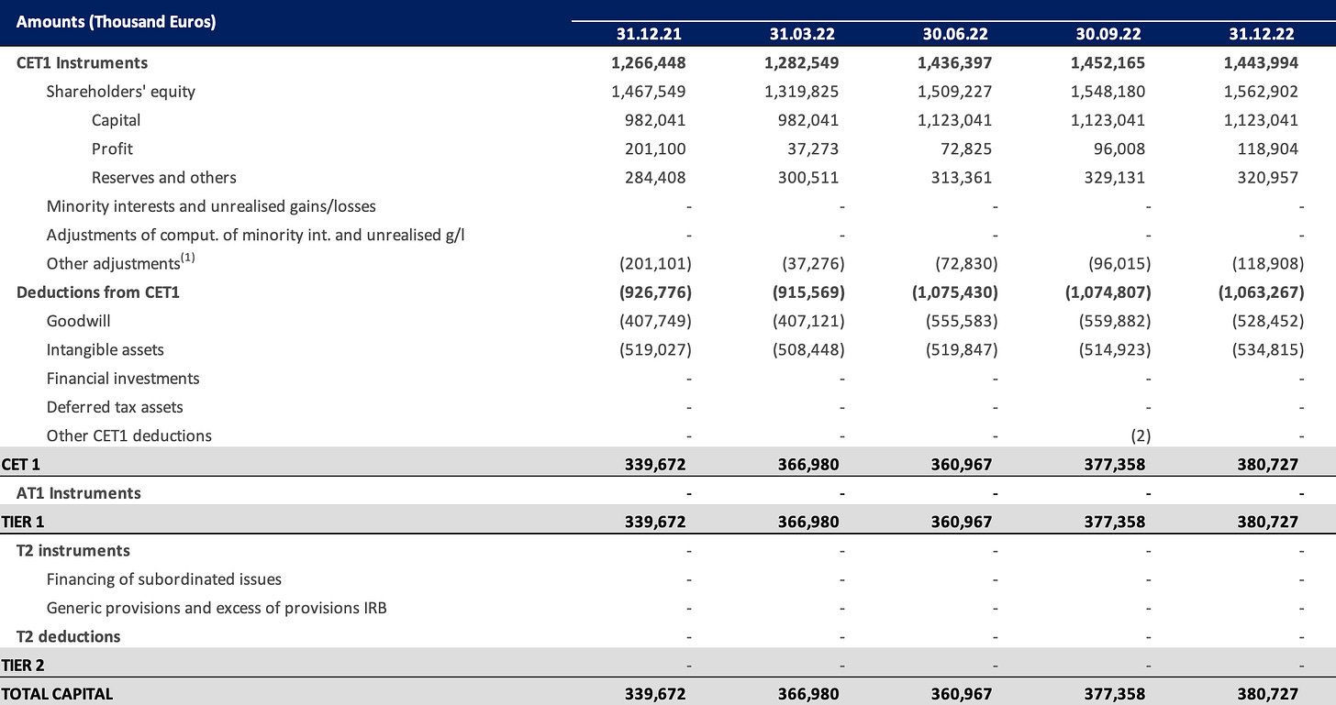The width and height of the screenshot is (1336, 705).
Task: Select CET1 Instruments value 1,443,994
Action: [1262, 63]
